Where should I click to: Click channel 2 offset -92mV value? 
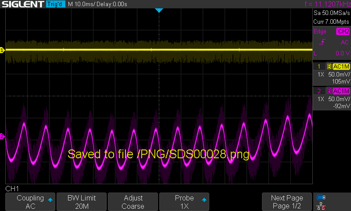coord(341,106)
